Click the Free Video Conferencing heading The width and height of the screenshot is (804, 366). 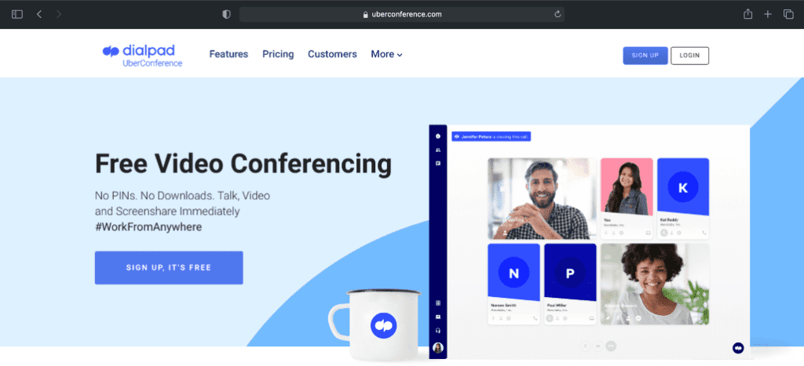(243, 164)
